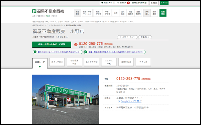Switch to the 店舗別FAQ tab
Image resolution: width=201 pixels, height=125 pixels.
click(126, 62)
